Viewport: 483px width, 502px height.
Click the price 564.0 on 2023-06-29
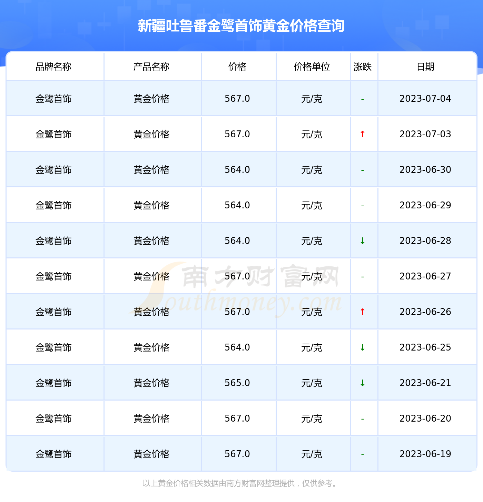pos(237,205)
